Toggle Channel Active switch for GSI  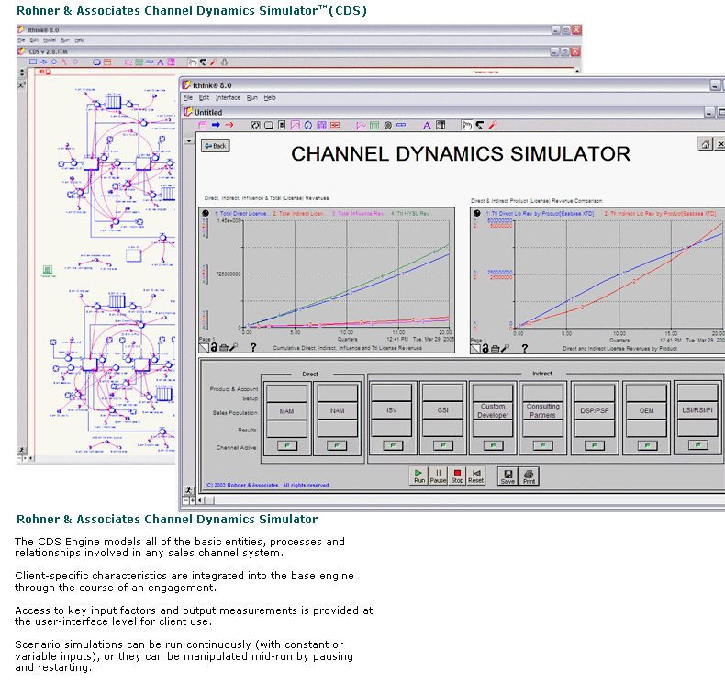point(443,445)
